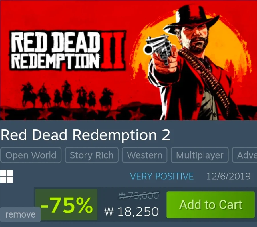Screen dimensions: 257x227
Task: Click the Red Dead Redemption II banner logo
Action: point(67,50)
